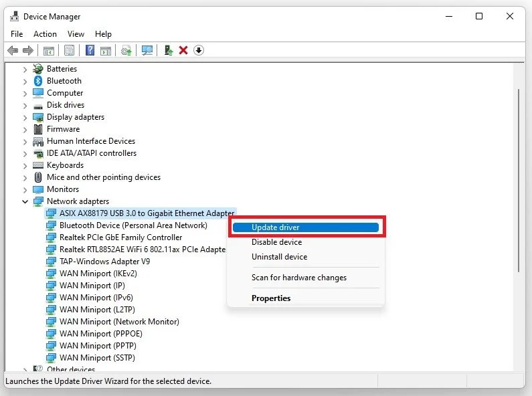Expand the Keyboards node
This screenshot has width=532, height=396.
(25, 166)
